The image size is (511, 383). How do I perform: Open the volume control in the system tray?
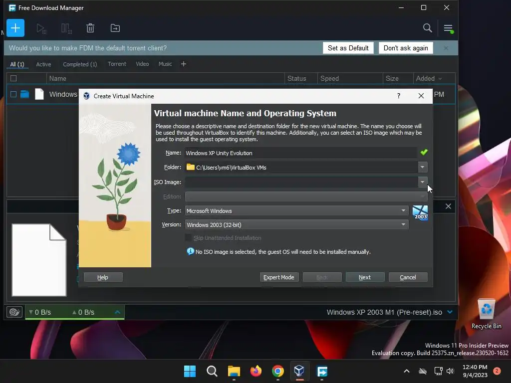[x=450, y=371]
